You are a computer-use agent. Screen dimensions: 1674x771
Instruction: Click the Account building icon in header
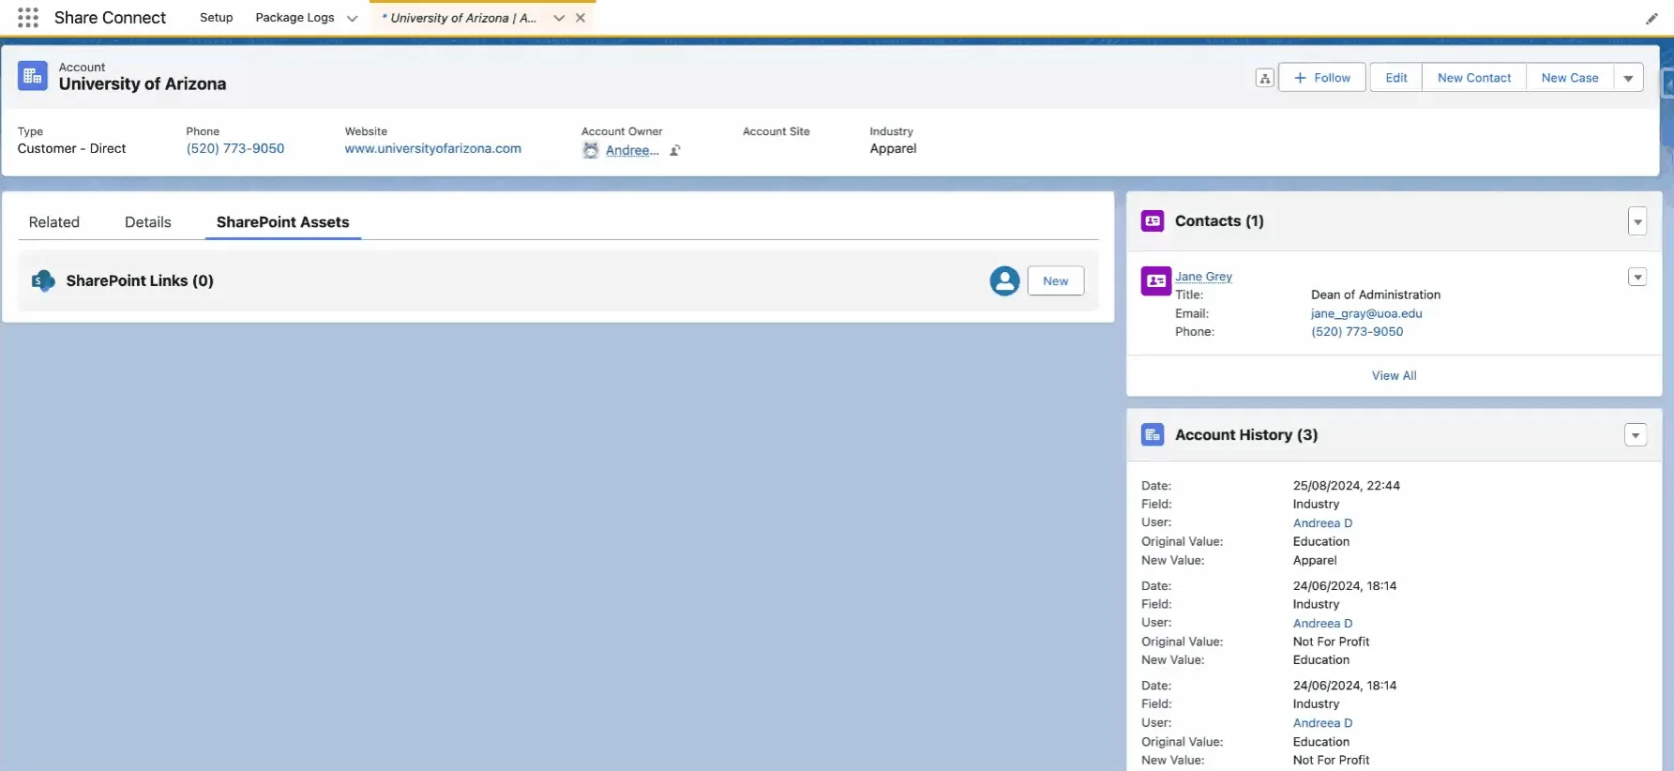click(33, 77)
